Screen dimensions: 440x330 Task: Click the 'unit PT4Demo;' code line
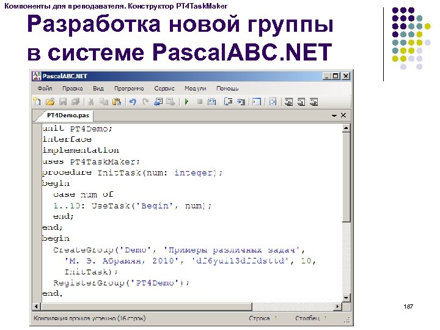[x=77, y=128]
